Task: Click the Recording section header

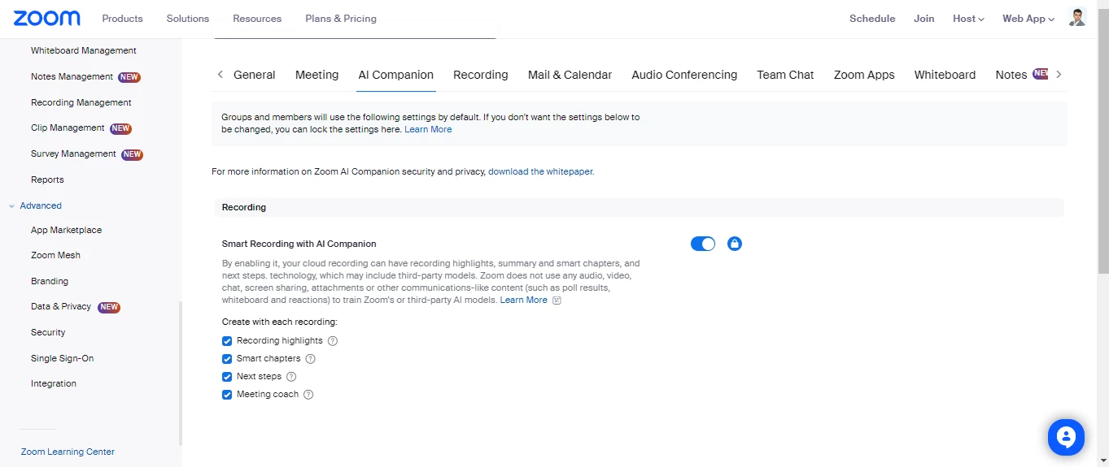Action: tap(639, 207)
